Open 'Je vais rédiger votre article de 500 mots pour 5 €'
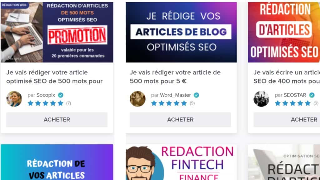 pyautogui.click(x=175, y=77)
